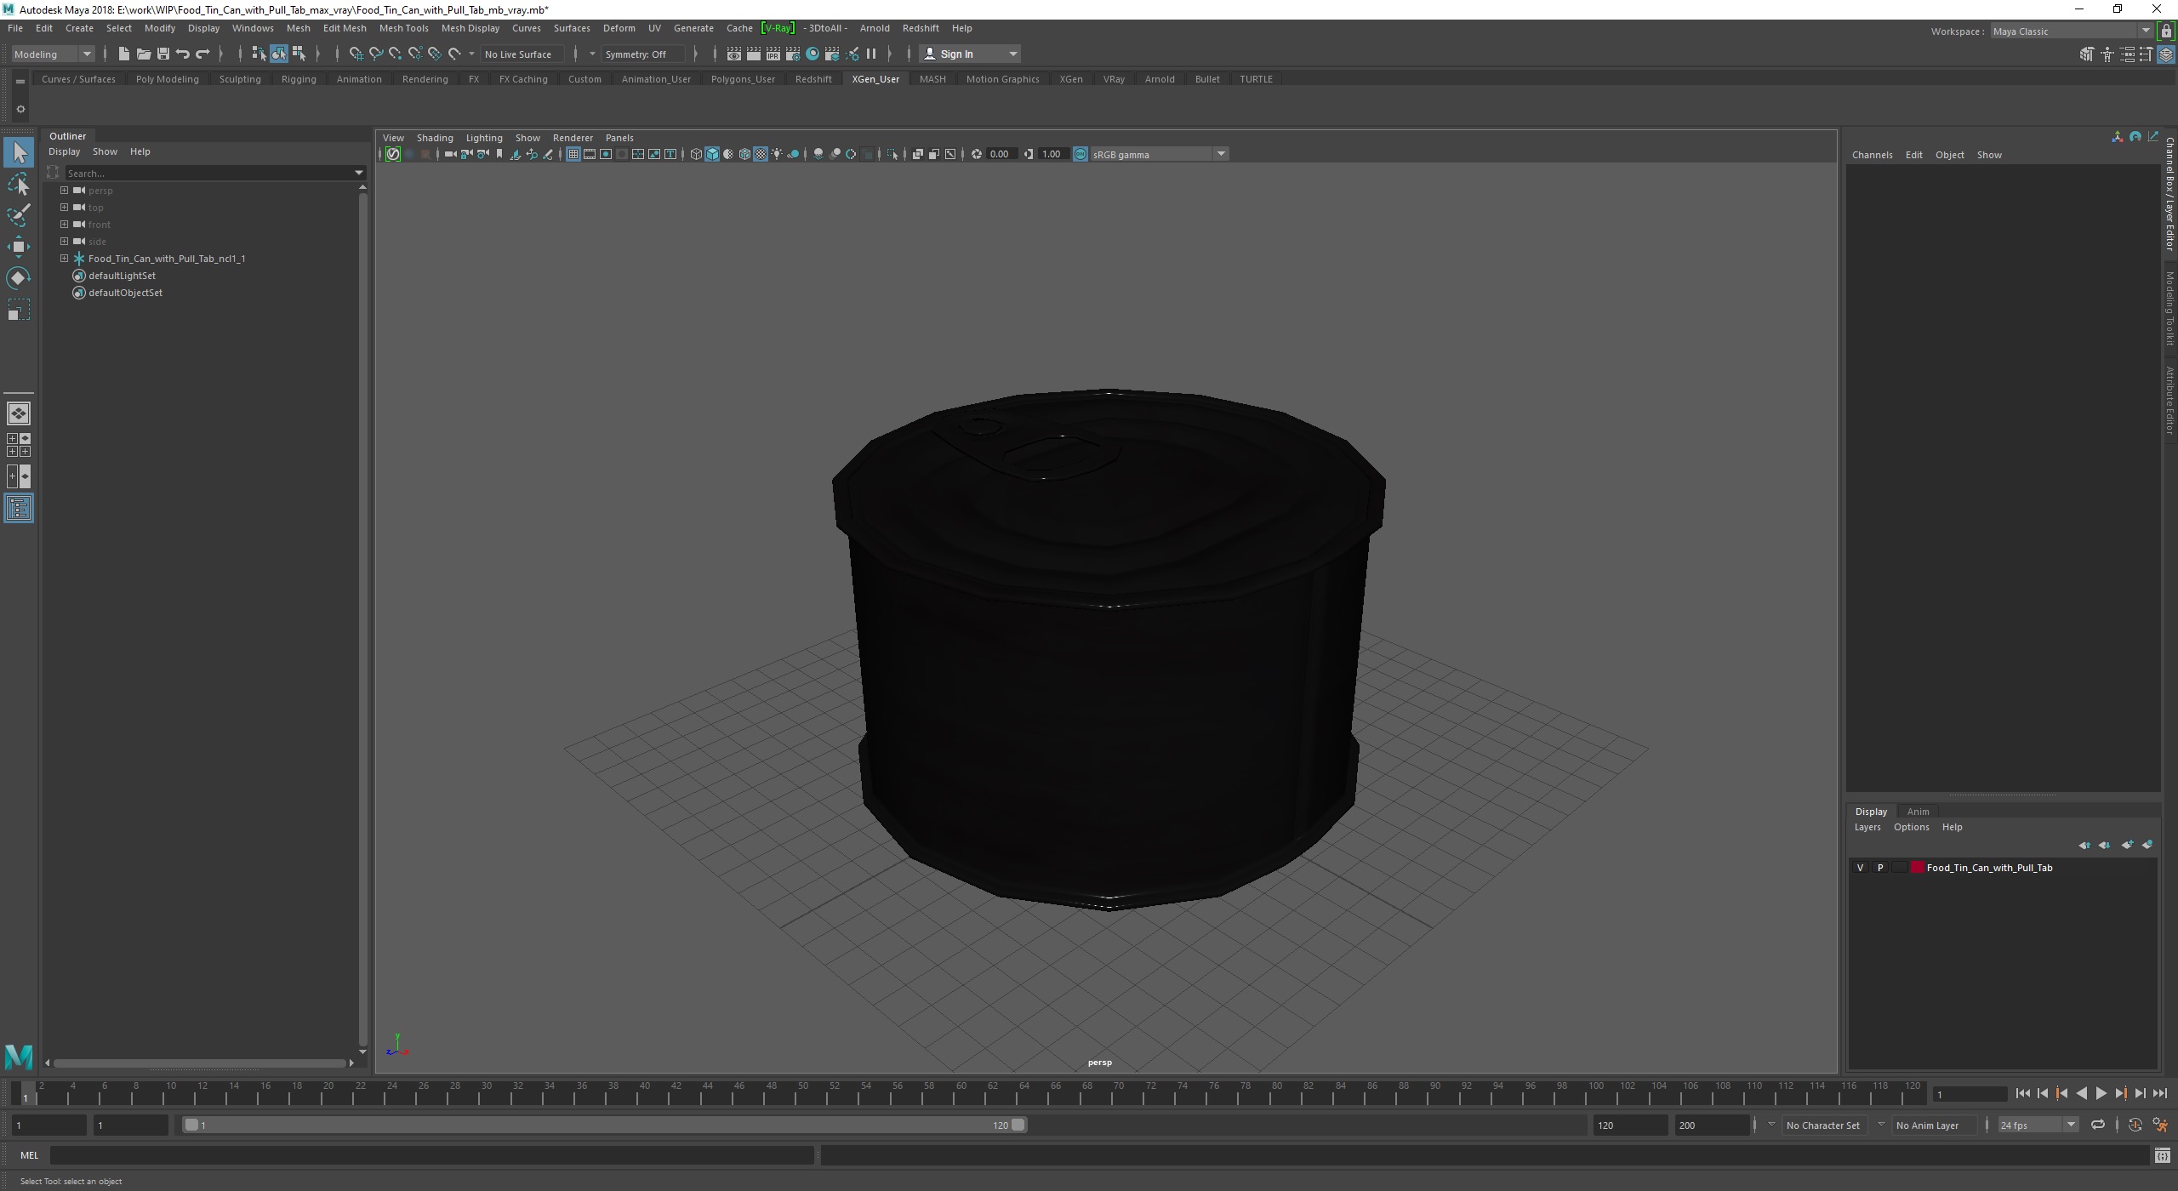Open the sRGB gamma view transform dropdown

pyautogui.click(x=1159, y=154)
